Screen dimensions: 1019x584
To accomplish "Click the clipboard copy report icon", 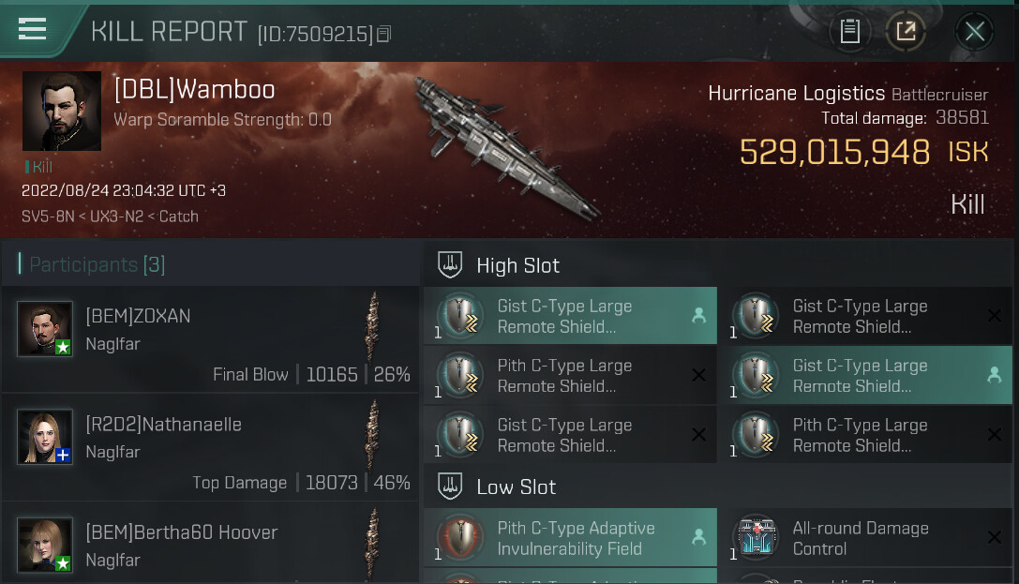I will click(x=849, y=31).
